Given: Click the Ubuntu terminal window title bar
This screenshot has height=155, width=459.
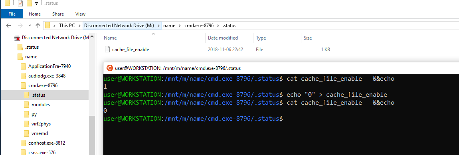Looking at the screenshot, I should coord(281,68).
